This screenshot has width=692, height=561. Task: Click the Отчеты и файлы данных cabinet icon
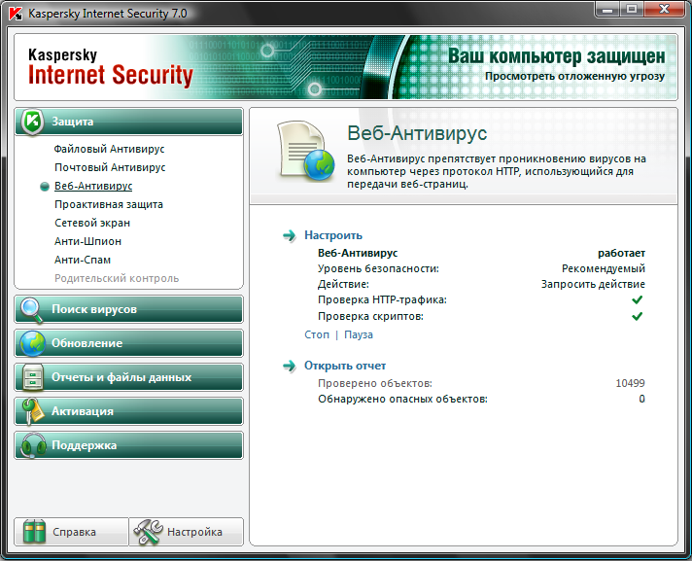32,377
